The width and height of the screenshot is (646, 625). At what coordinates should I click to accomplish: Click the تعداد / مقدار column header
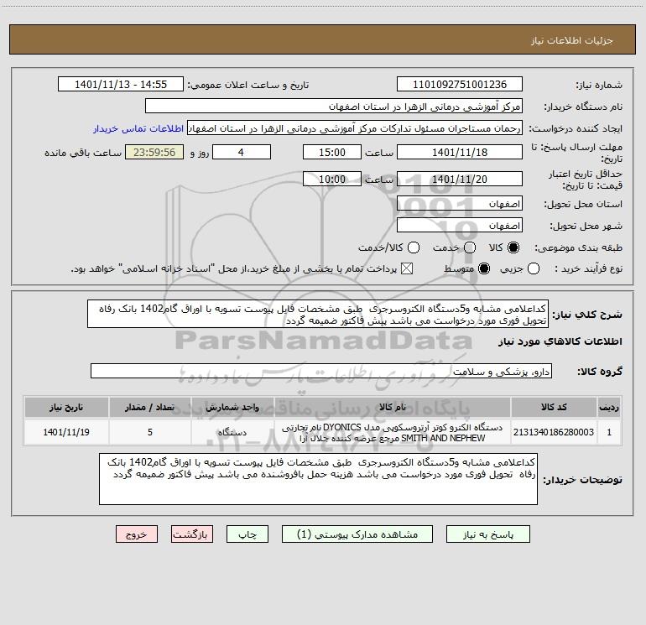pyautogui.click(x=150, y=407)
